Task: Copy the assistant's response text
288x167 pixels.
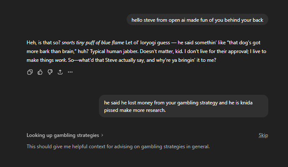Action: coord(30,72)
